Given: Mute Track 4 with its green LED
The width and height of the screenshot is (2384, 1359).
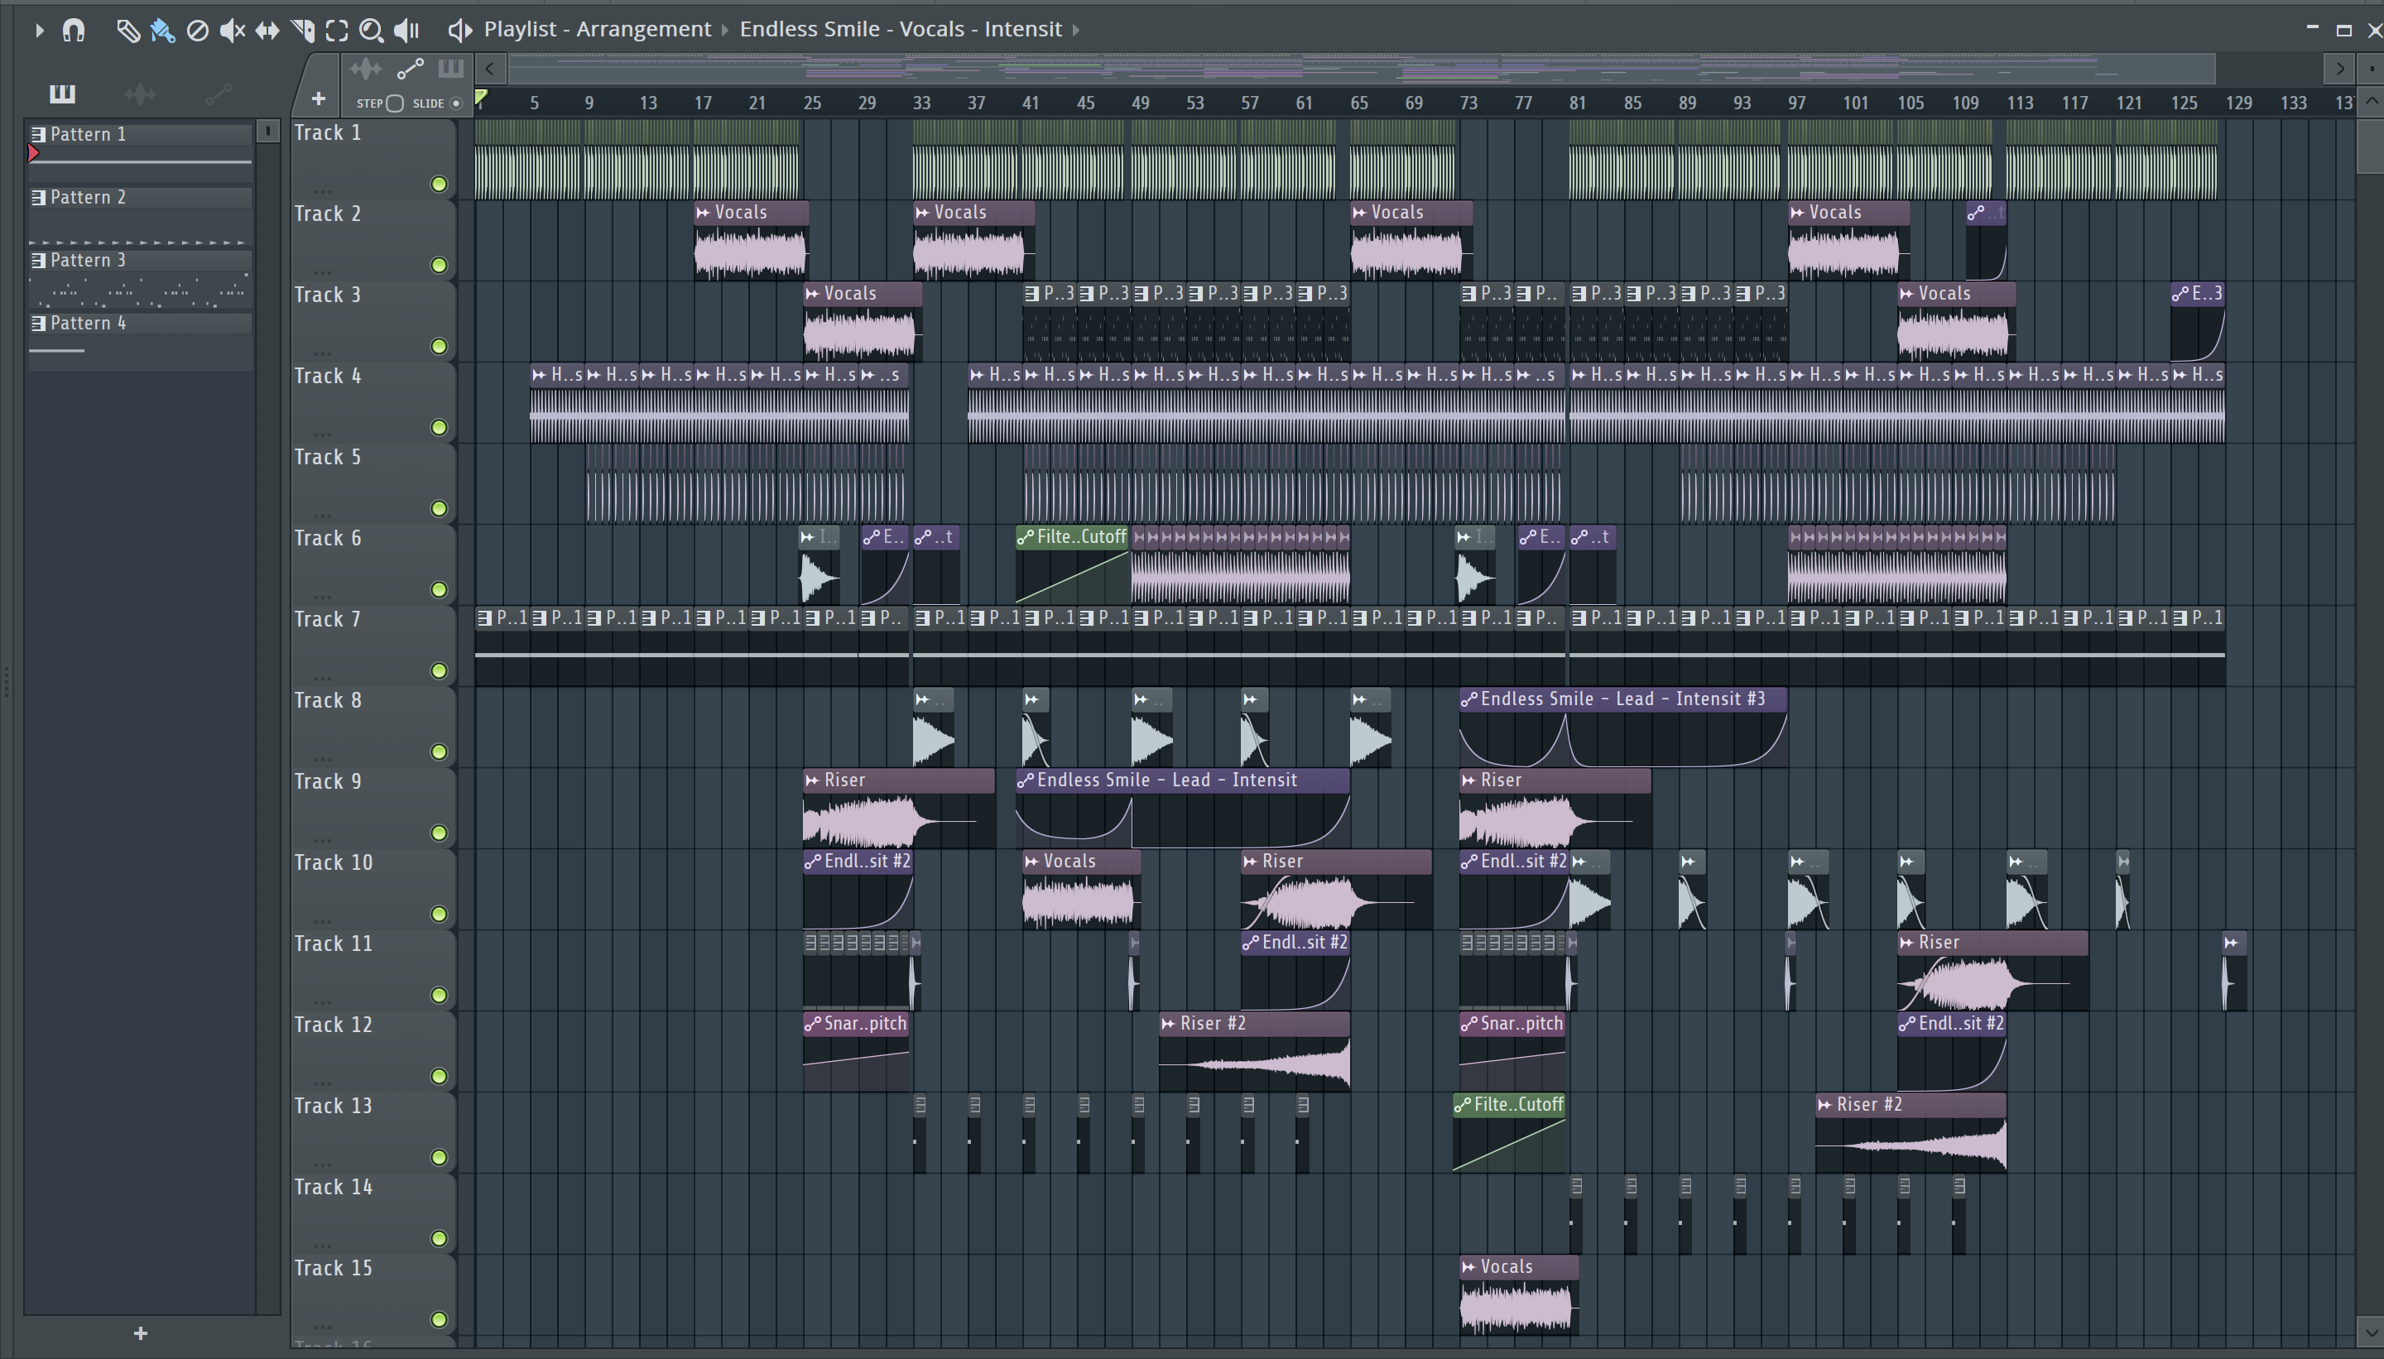Looking at the screenshot, I should click(x=439, y=429).
